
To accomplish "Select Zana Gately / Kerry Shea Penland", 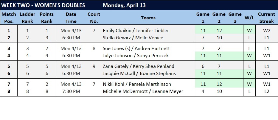I will pos(138,66).
